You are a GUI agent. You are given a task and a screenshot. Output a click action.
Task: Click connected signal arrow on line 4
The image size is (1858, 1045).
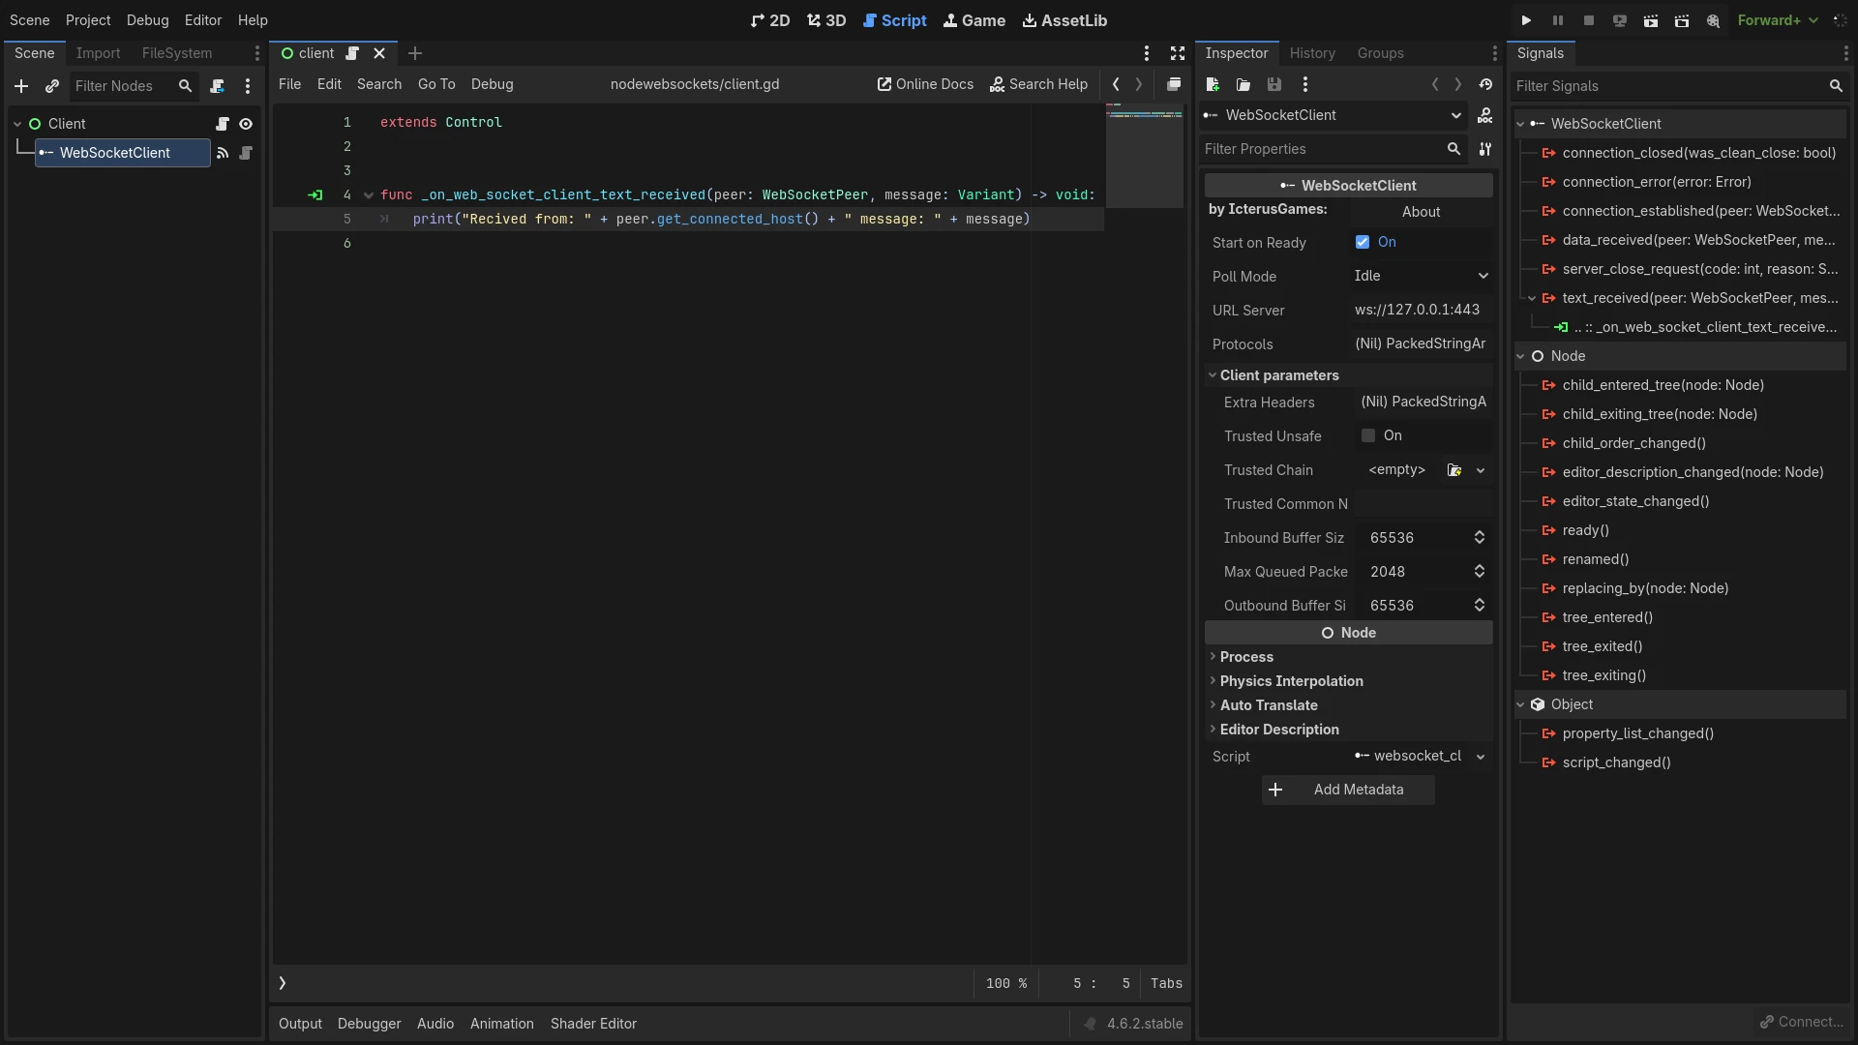coord(315,194)
